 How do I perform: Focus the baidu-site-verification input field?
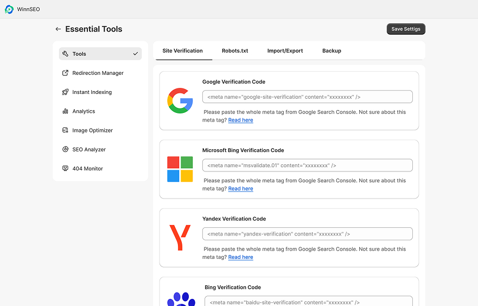(x=309, y=301)
